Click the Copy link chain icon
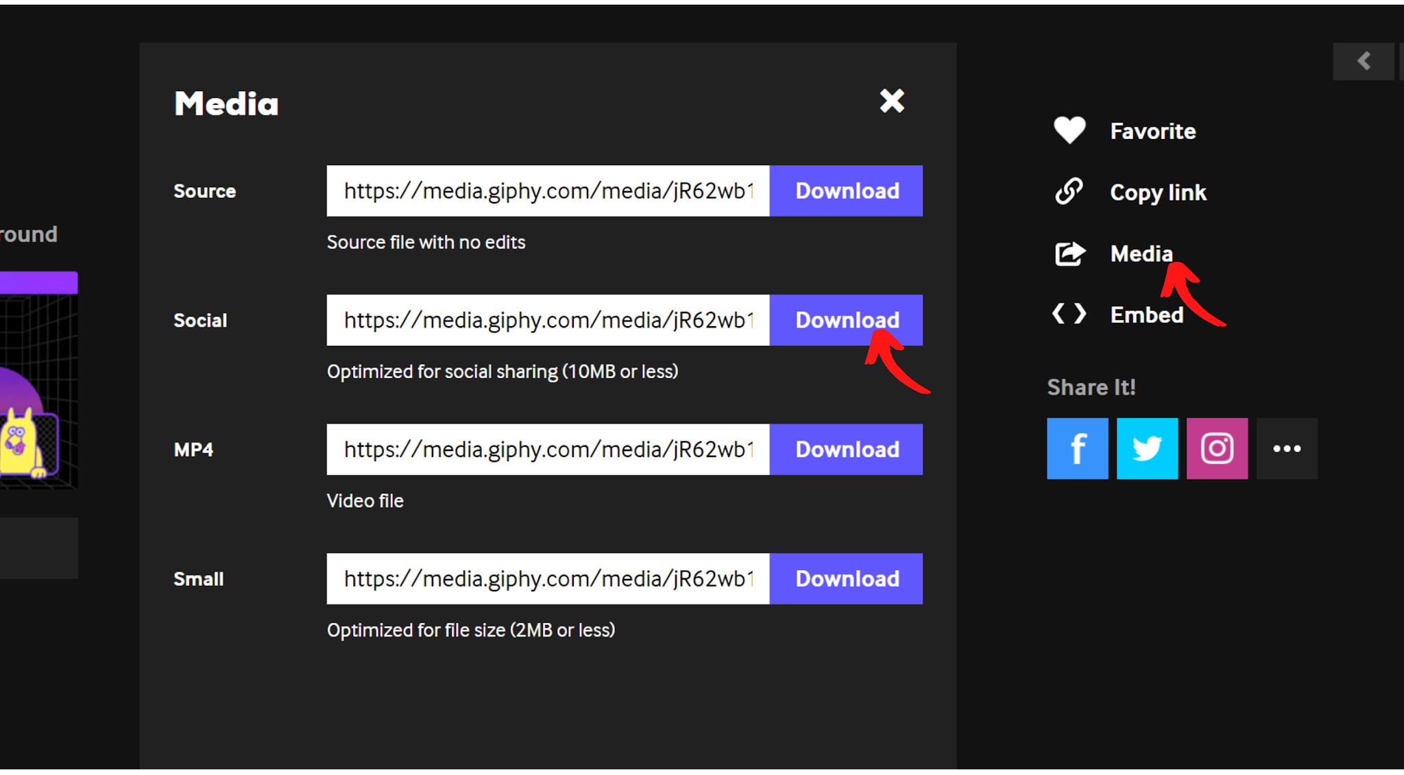Screen dimensions: 1404x775 pos(1069,192)
